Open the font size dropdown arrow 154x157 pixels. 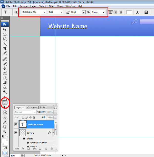pos(84,12)
